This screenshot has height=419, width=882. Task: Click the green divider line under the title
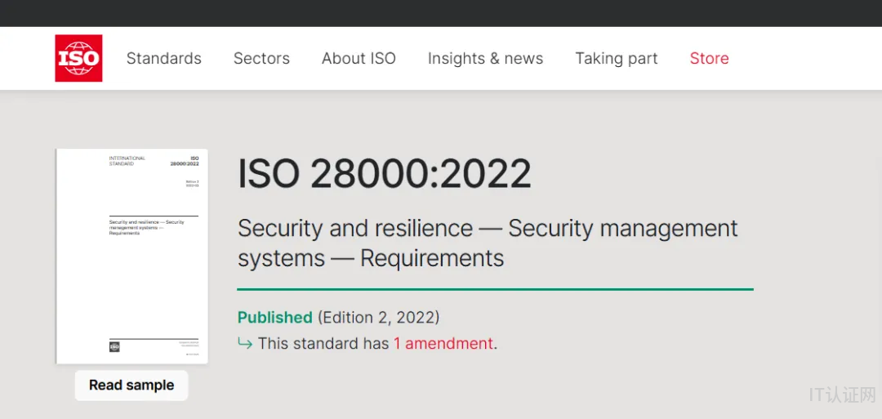coord(495,289)
